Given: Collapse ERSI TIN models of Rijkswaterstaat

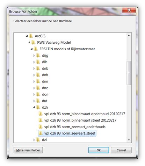Looking at the screenshot, I should point(32,49).
